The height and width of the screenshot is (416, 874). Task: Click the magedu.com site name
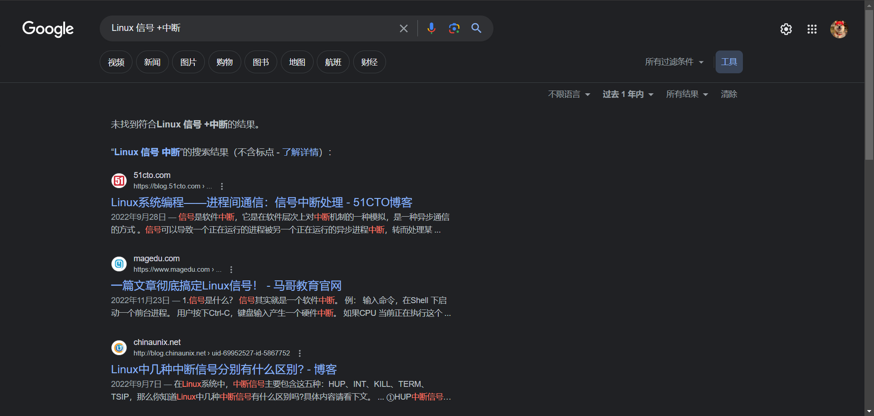[157, 259]
